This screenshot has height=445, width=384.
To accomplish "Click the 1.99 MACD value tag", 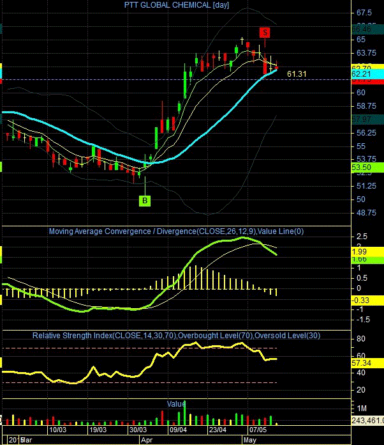I will click(367, 252).
